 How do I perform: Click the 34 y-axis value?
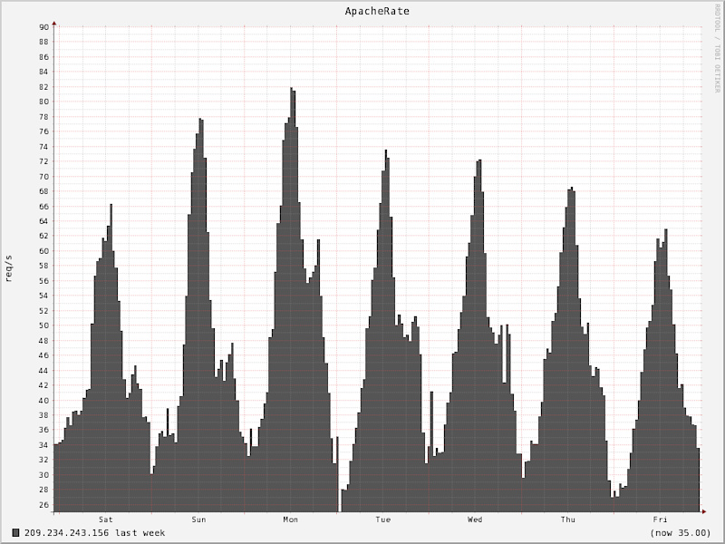[43, 445]
